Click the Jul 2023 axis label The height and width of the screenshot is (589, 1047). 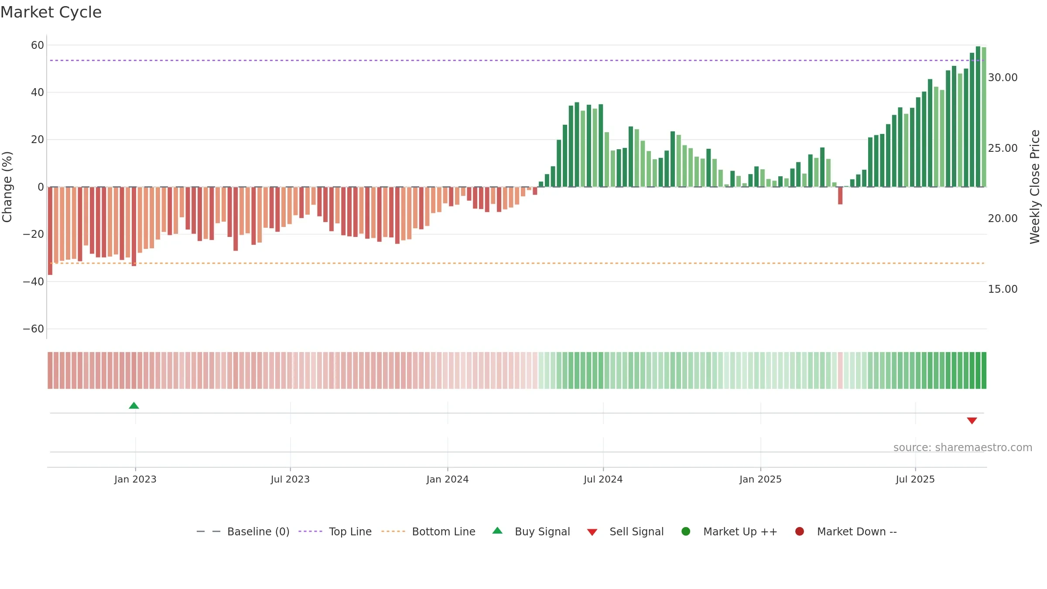click(x=290, y=479)
